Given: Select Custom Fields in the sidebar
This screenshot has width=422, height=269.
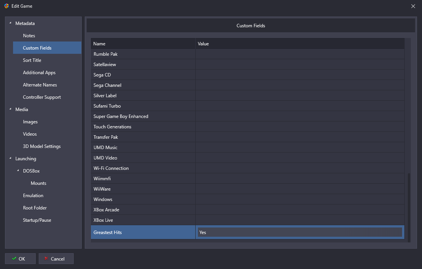Looking at the screenshot, I should (x=47, y=48).
